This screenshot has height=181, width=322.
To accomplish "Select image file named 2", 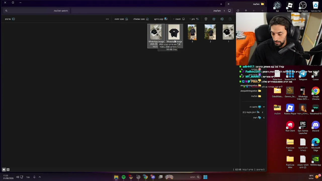I will pyautogui.click(x=210, y=34).
